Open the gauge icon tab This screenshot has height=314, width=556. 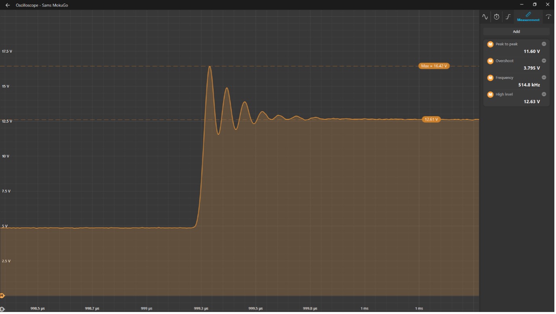pos(548,17)
